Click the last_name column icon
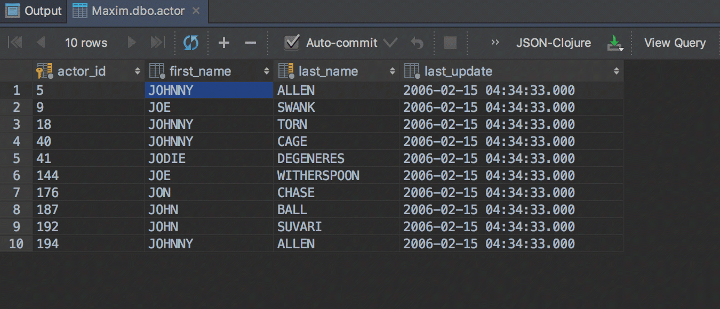This screenshot has height=309, width=720. pos(286,71)
